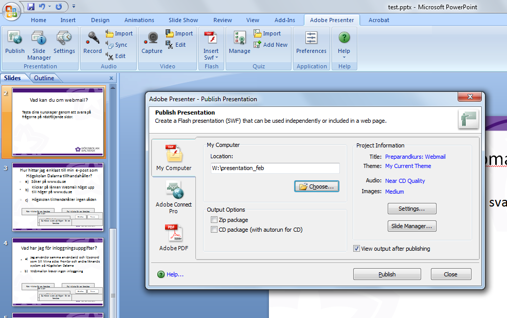Screen dimensions: 507x318
Task: Click the Close button in dialog
Action: pos(451,274)
